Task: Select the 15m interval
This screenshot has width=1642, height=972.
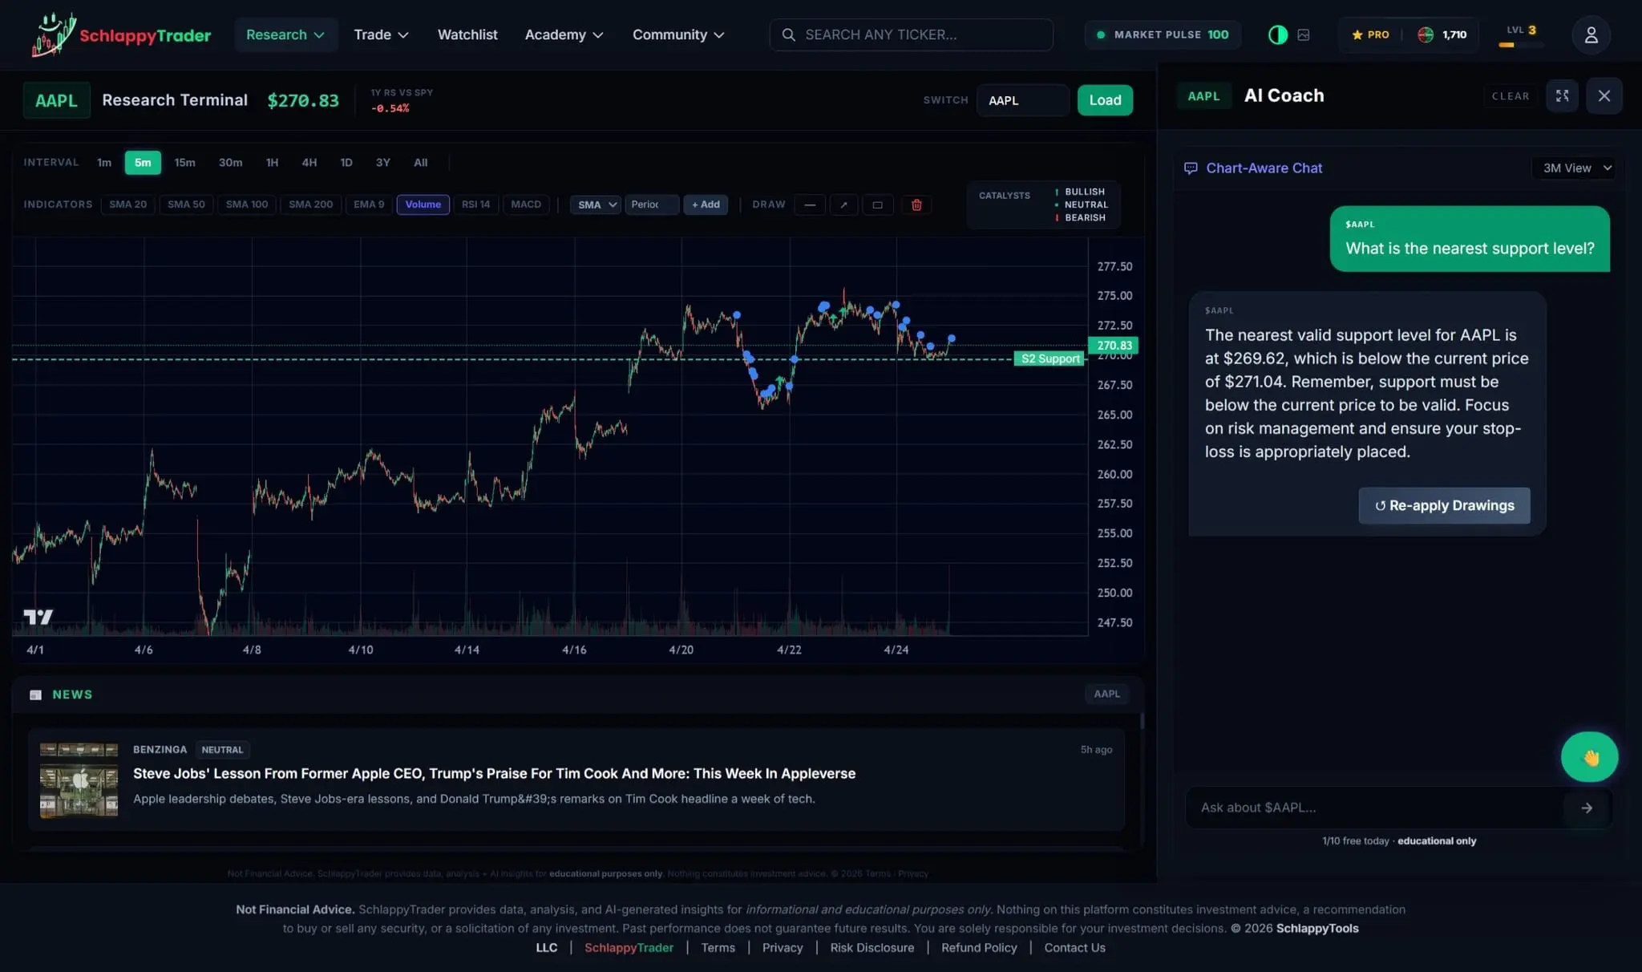Action: [184, 163]
